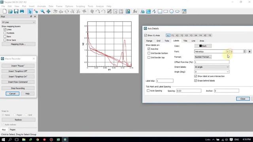Toggle Show label at axis intersection

pyautogui.click(x=196, y=76)
